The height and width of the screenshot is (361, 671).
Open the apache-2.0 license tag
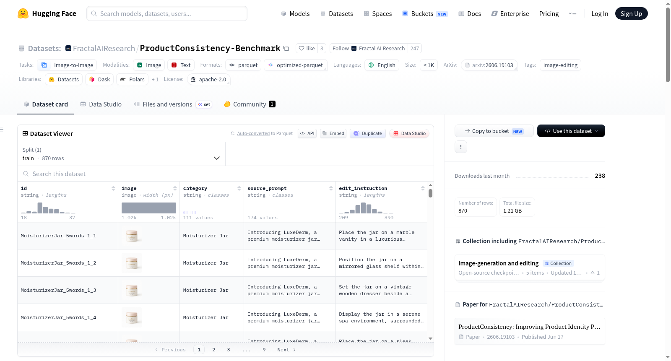(208, 79)
